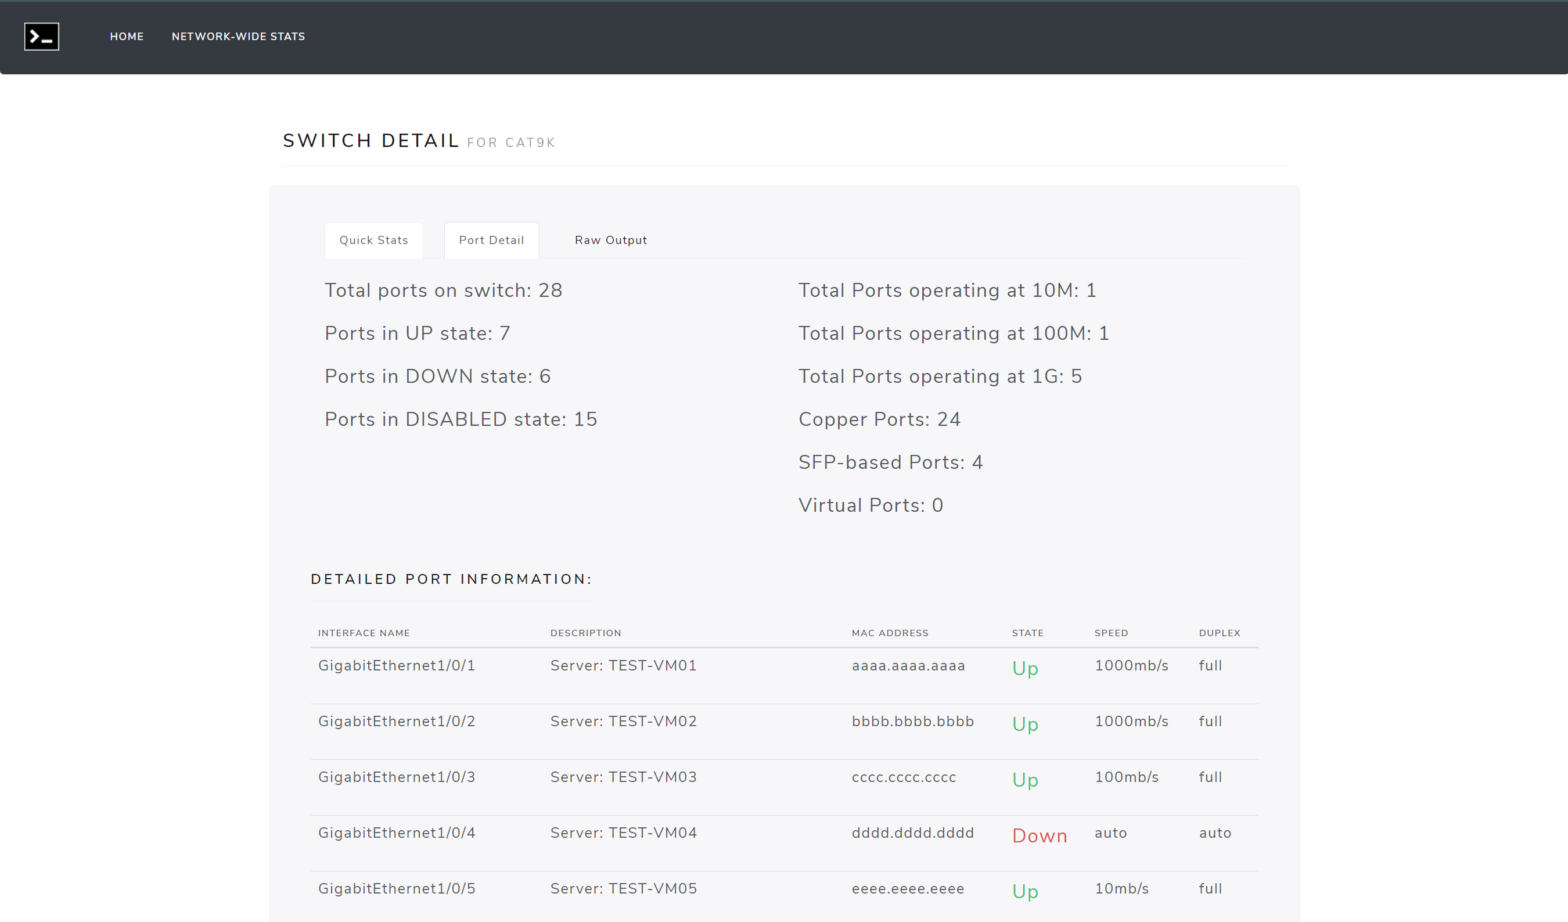This screenshot has height=922, width=1568.
Task: Click the SWITCH DETAIL heading
Action: 371,141
